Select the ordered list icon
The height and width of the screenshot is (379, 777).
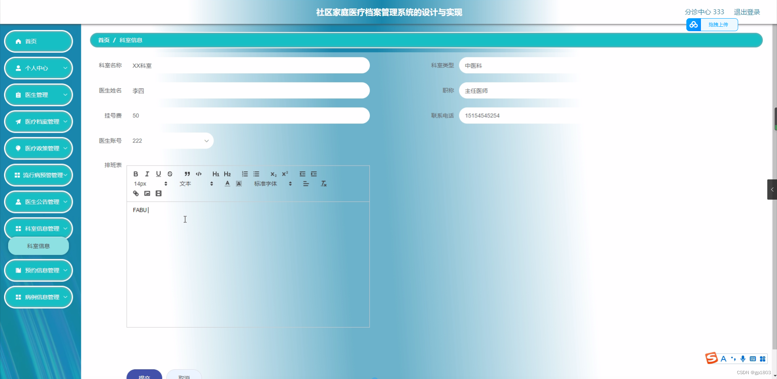245,174
